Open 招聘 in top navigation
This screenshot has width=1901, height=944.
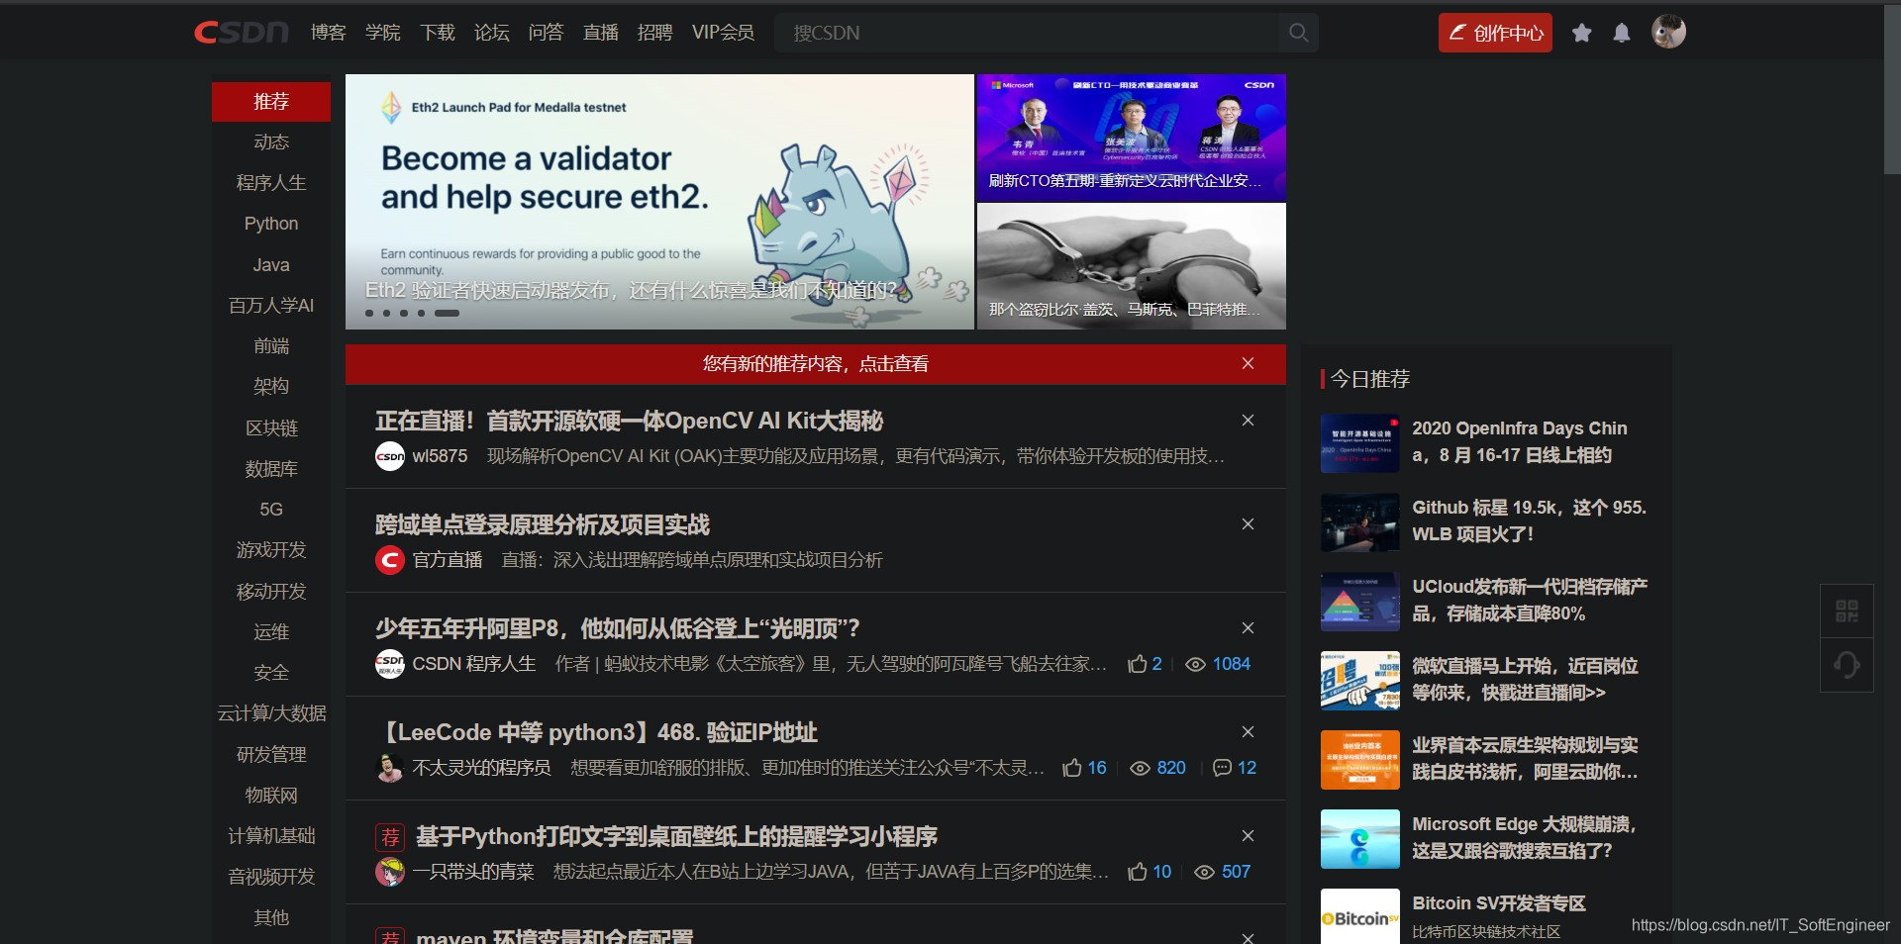654,33
